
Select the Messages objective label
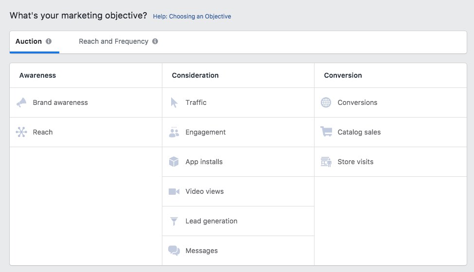pos(202,251)
